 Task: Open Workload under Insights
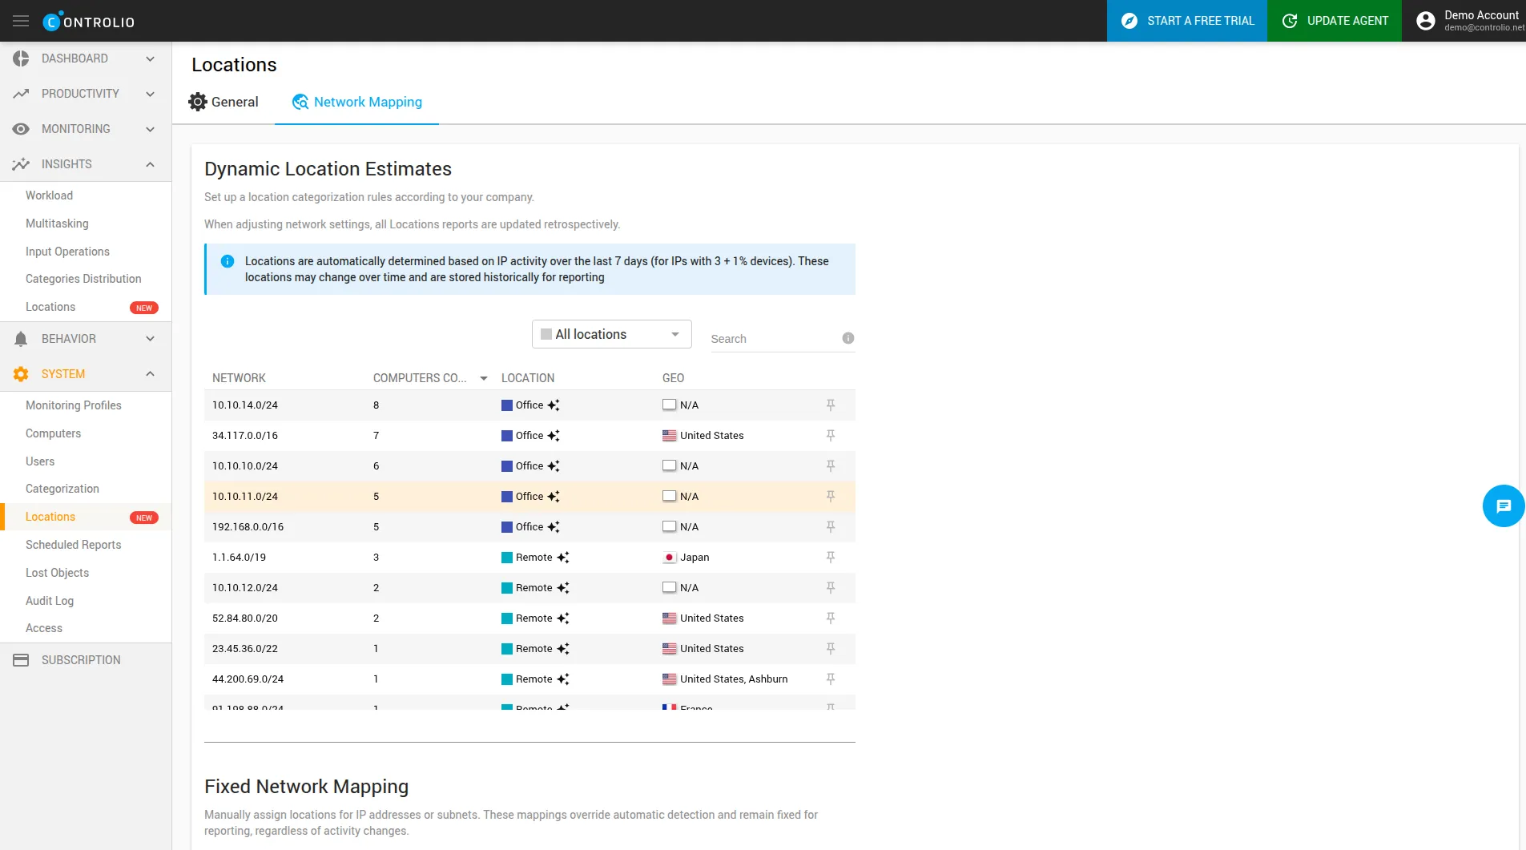(49, 195)
